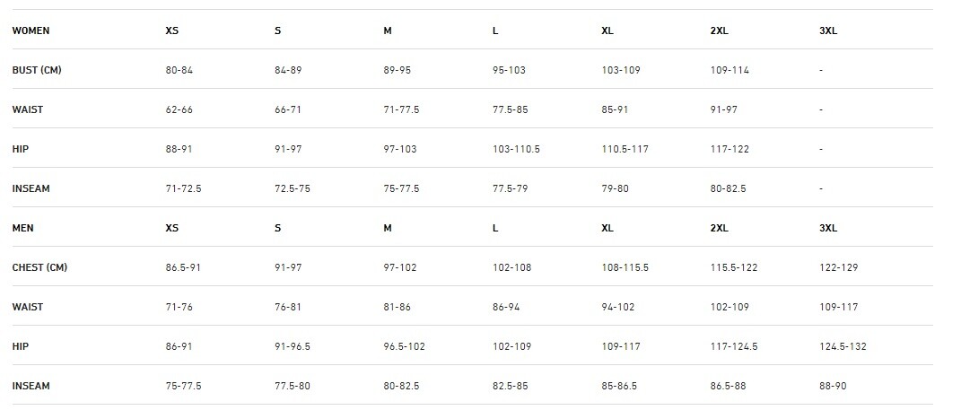961x410 pixels.
Task: Select men's chest XS value 86.5-91
Action: 183,268
